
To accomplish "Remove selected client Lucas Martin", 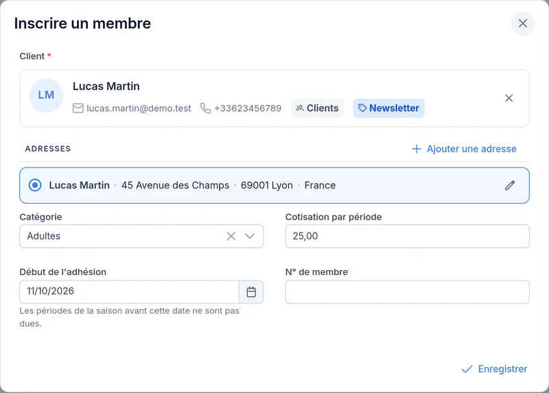I will point(509,98).
